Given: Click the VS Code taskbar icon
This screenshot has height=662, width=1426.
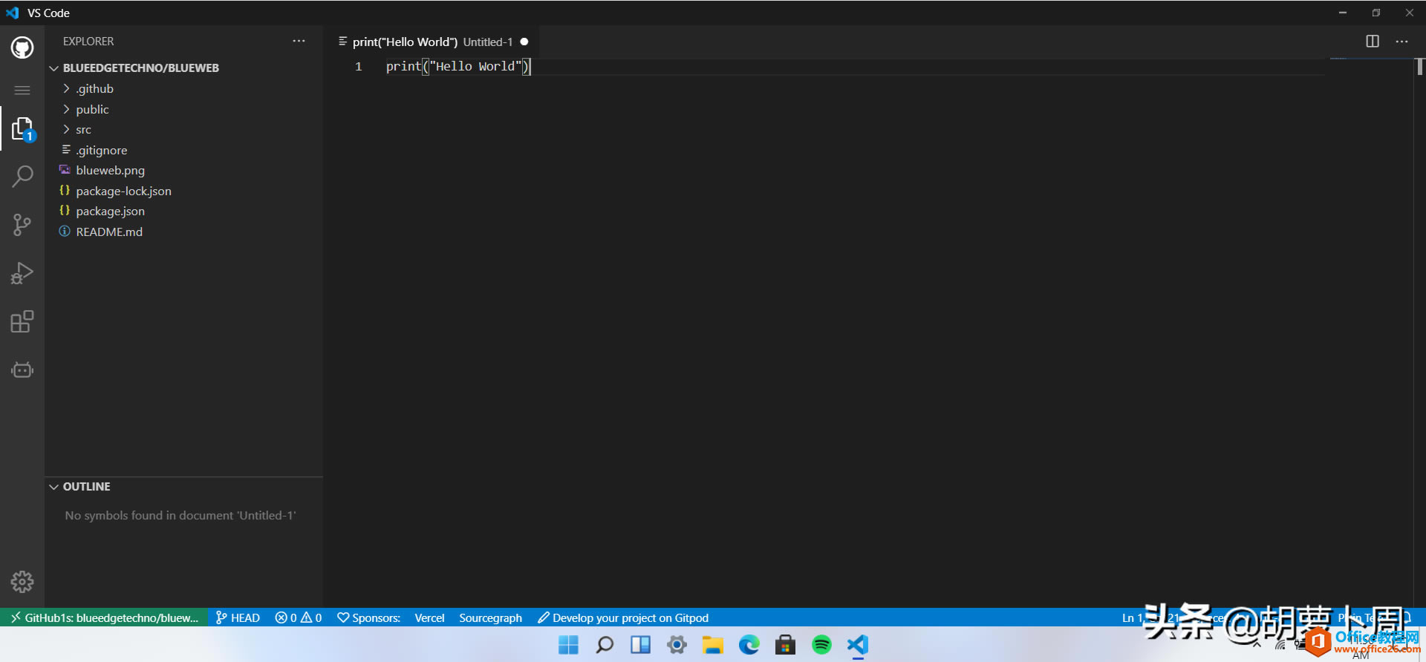Looking at the screenshot, I should [x=858, y=645].
